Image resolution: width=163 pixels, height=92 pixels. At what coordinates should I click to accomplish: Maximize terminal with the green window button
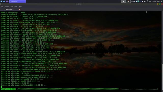coord(160,4)
